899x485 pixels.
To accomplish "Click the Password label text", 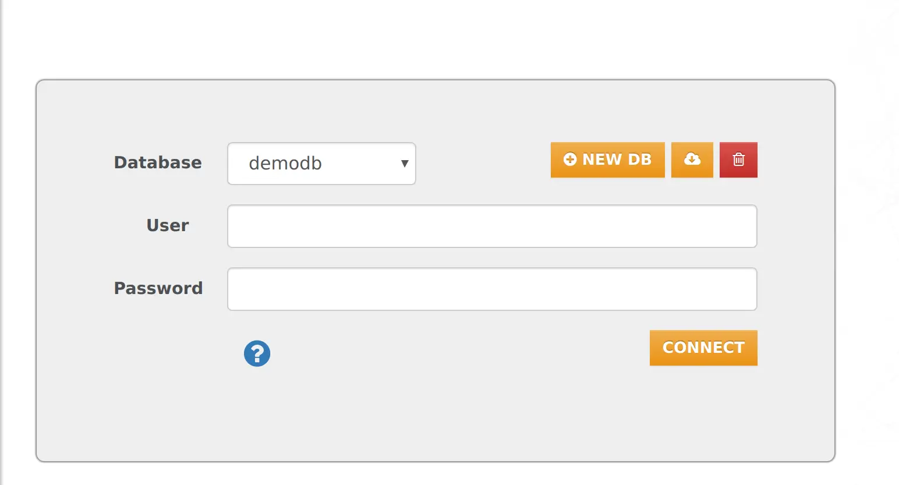I will 158,288.
